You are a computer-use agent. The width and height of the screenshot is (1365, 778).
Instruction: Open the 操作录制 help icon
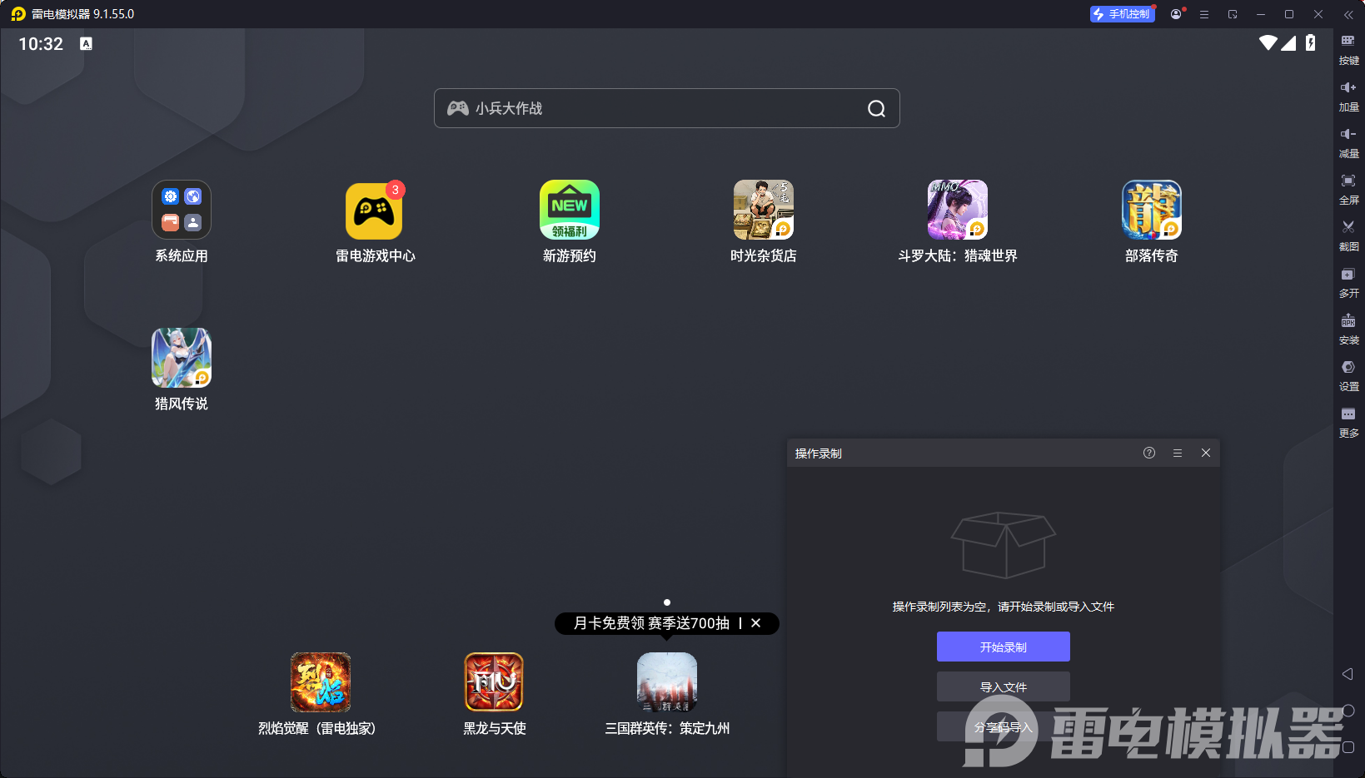(x=1149, y=453)
